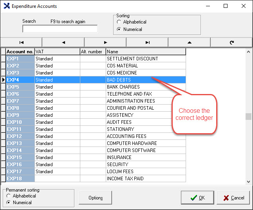
Task: Click the Name column header
Action: pyautogui.click(x=145, y=52)
